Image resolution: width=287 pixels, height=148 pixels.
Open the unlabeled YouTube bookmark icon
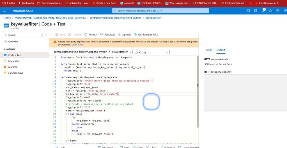(251, 3)
